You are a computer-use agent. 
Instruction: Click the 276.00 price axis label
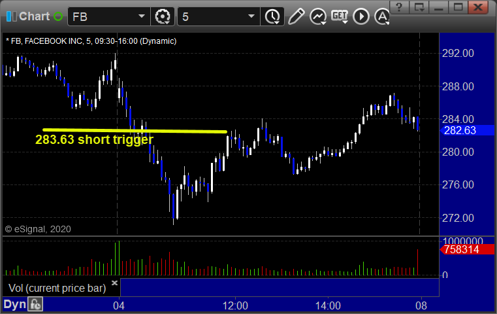[x=458, y=184]
